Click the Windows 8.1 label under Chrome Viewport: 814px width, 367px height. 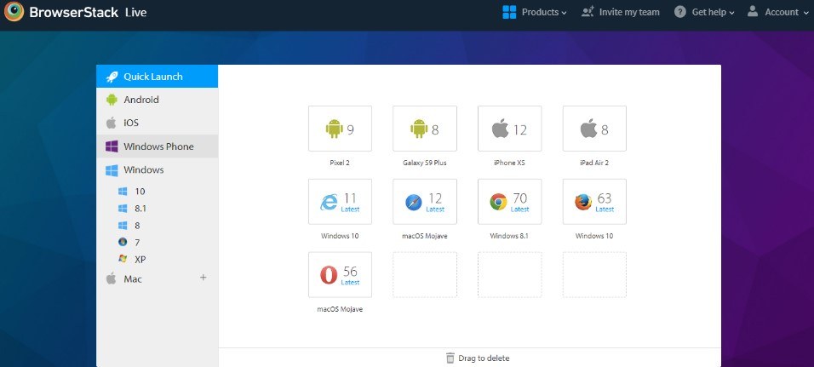coord(509,236)
